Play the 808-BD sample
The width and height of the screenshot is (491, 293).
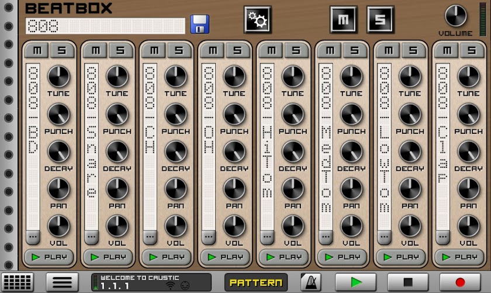49,257
